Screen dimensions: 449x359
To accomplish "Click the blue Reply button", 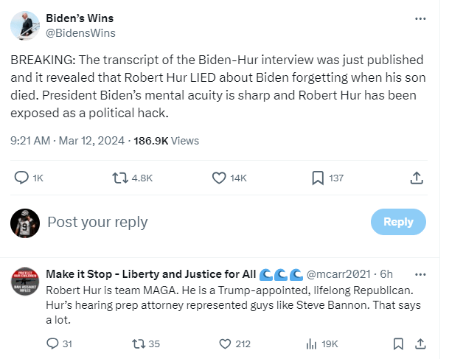I will tap(398, 221).
